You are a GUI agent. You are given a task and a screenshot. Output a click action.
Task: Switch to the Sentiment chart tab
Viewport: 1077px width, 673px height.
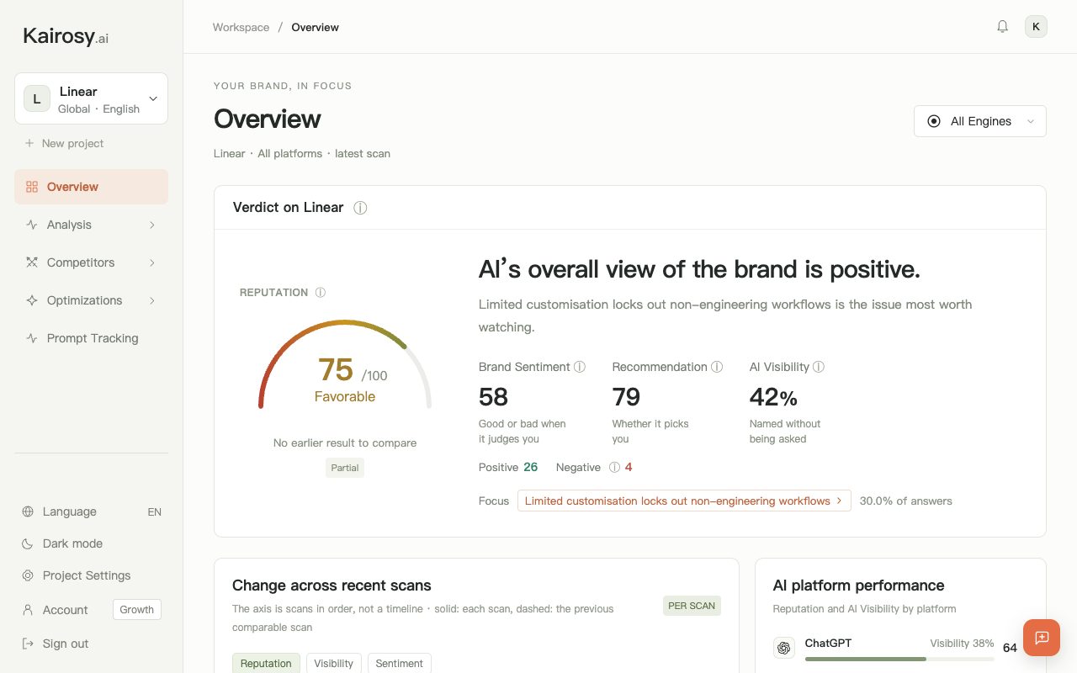[x=399, y=663]
